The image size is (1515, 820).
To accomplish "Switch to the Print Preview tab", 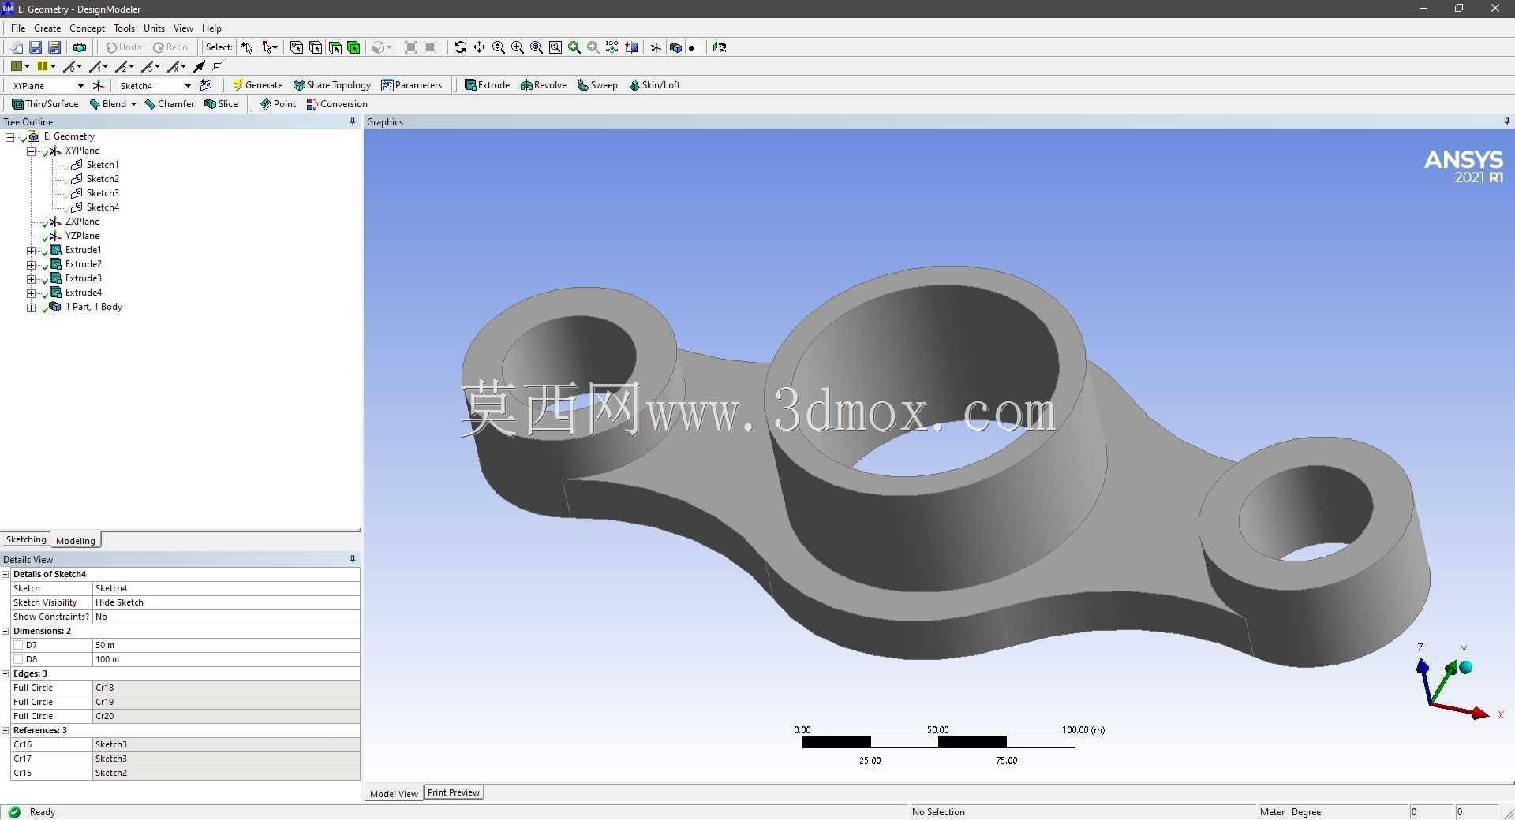I will [x=454, y=792].
